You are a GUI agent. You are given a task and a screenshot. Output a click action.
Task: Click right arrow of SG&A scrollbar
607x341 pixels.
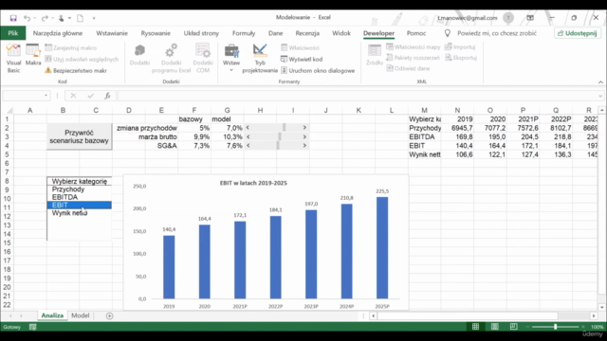point(304,146)
